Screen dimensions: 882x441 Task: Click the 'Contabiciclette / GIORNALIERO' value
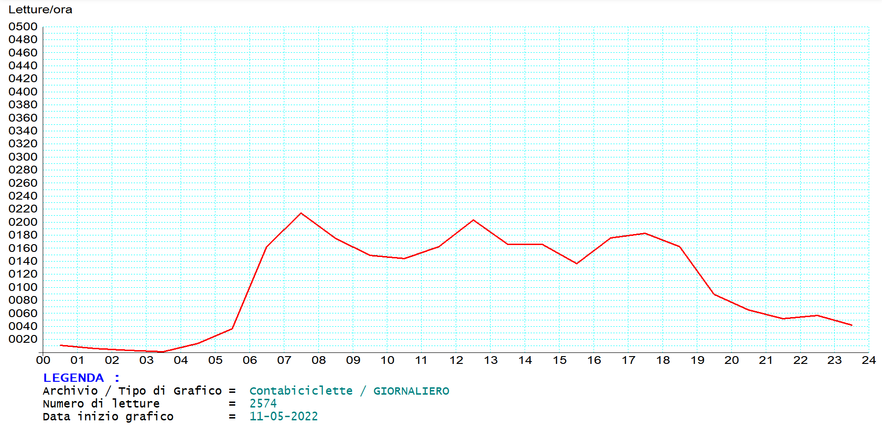click(349, 391)
